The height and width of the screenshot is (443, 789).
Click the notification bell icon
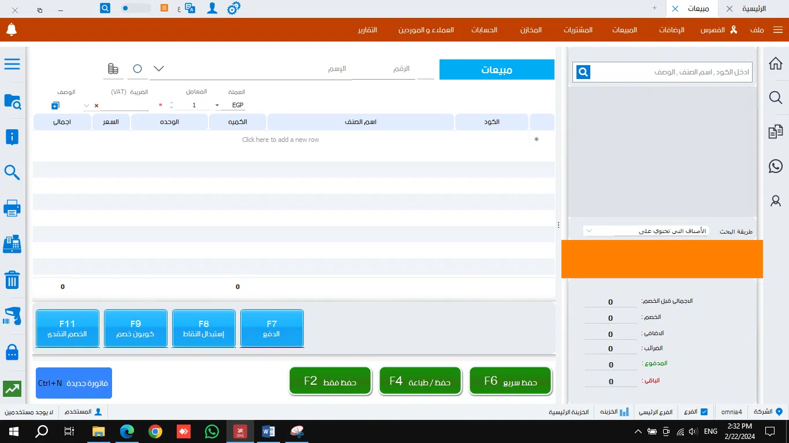[12, 29]
